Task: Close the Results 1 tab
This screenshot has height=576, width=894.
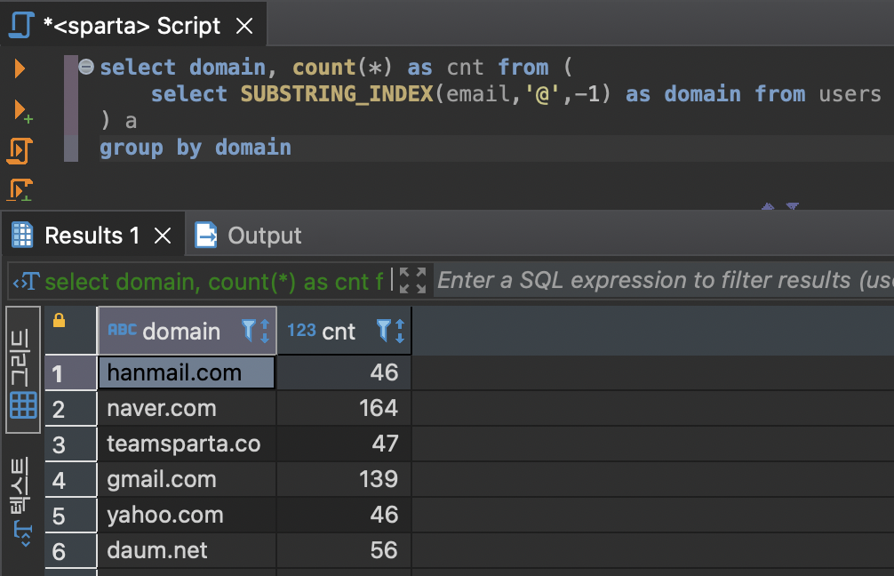Action: click(163, 236)
